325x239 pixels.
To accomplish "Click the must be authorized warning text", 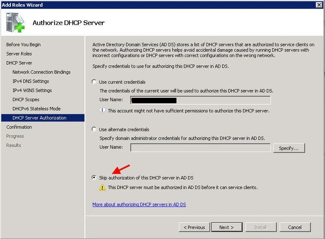I will point(183,187).
